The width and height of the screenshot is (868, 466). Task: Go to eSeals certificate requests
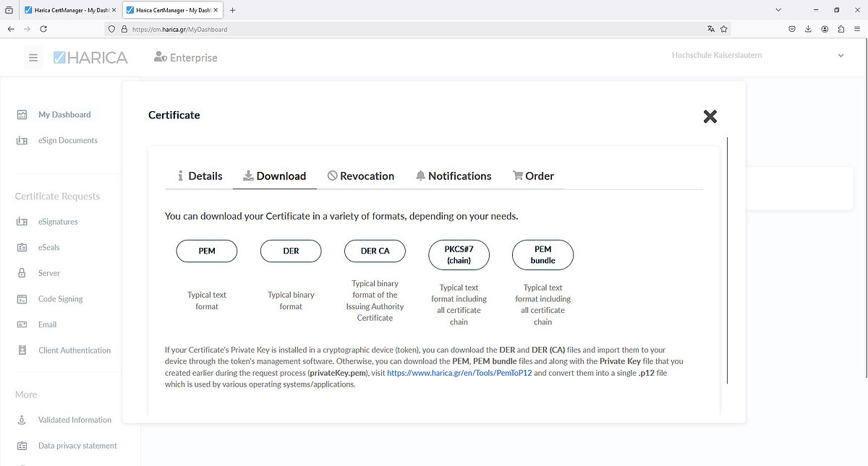point(49,248)
